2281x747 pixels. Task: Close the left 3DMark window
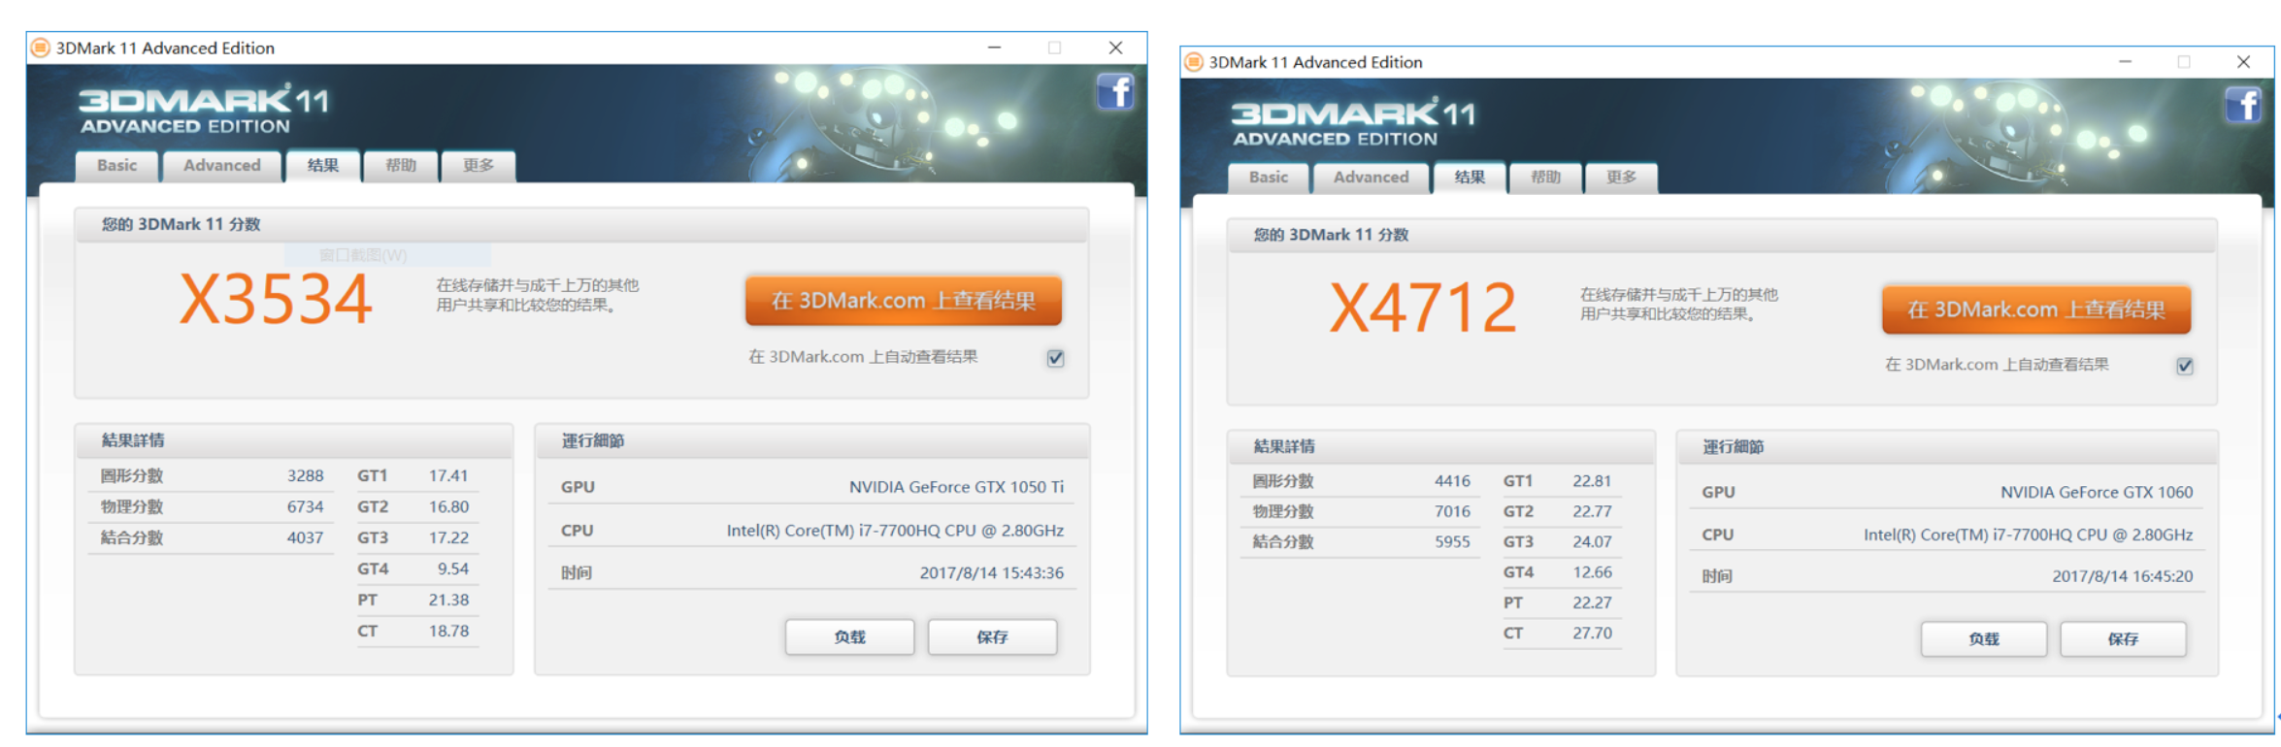(1115, 48)
